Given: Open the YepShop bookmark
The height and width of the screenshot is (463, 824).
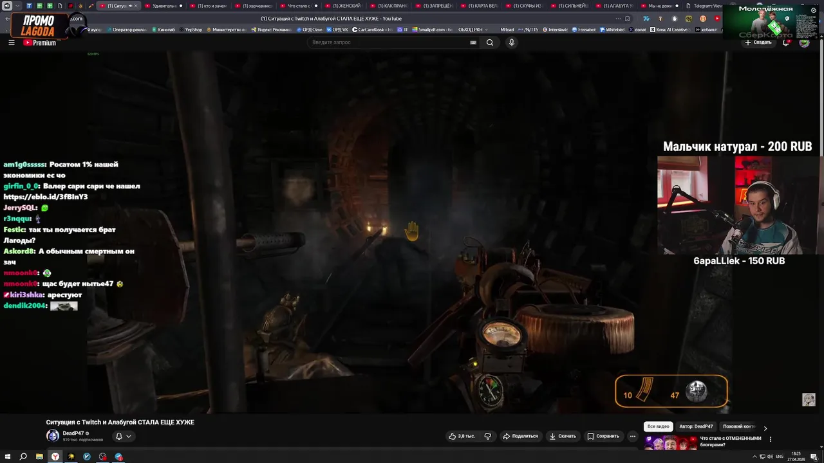Looking at the screenshot, I should 190,30.
